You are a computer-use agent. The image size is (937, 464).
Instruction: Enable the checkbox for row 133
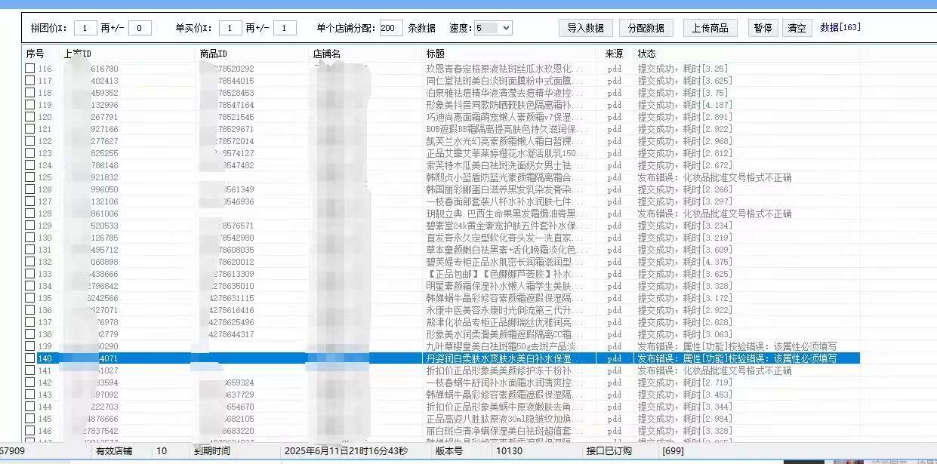click(29, 274)
